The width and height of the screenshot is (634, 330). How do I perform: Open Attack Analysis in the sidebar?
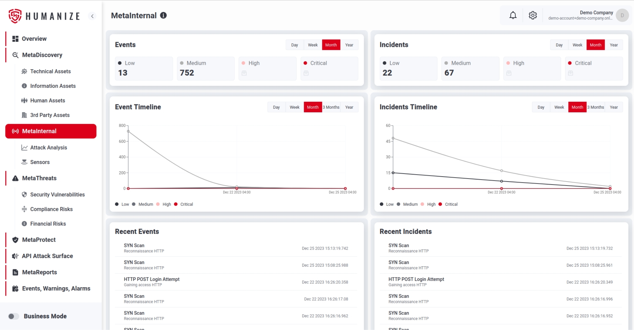coord(49,148)
